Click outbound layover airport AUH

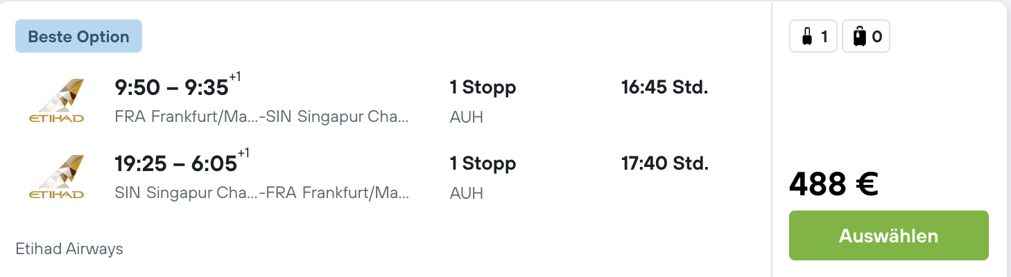pyautogui.click(x=466, y=117)
